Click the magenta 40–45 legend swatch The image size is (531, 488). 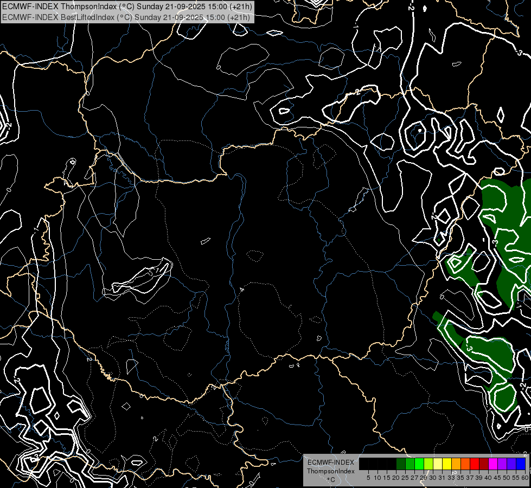(x=493, y=464)
